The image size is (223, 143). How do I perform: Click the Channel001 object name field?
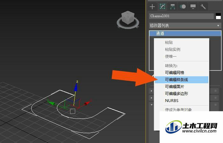181,16
